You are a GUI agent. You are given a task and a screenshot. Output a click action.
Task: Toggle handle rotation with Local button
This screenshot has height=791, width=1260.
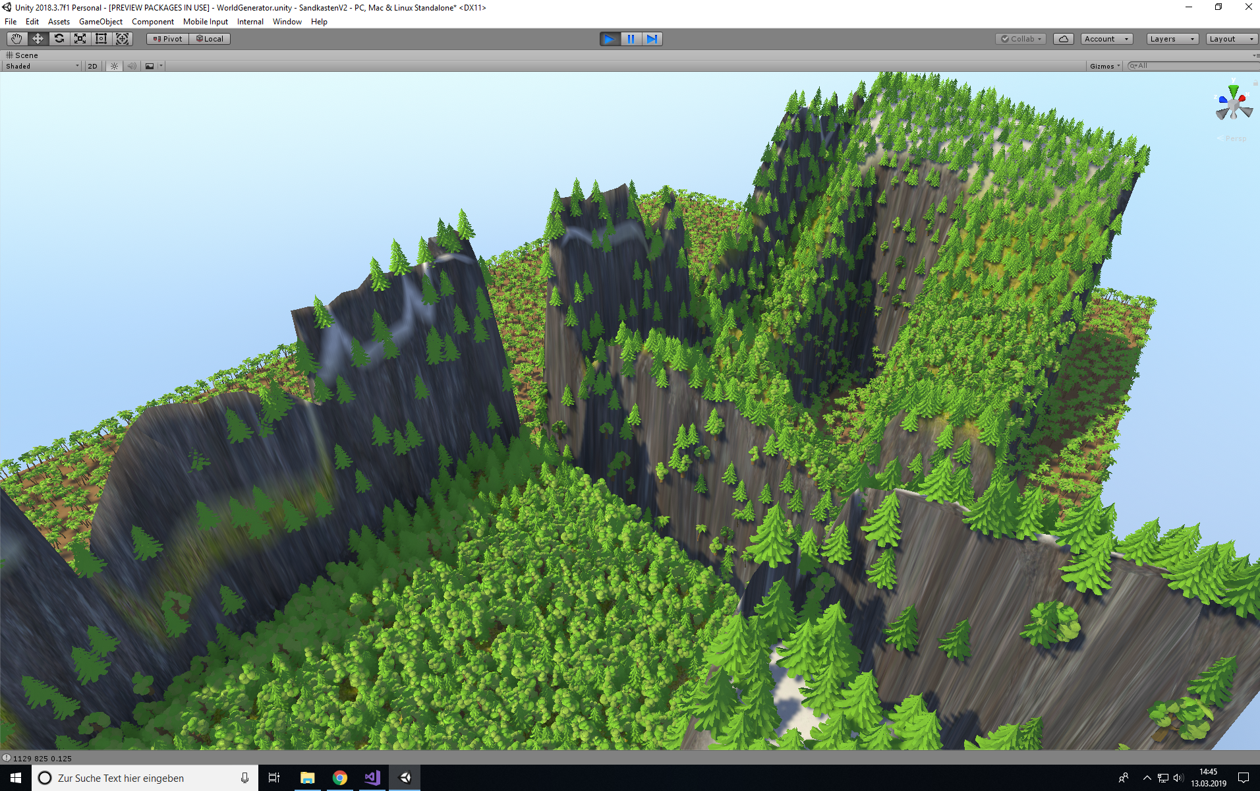click(210, 39)
